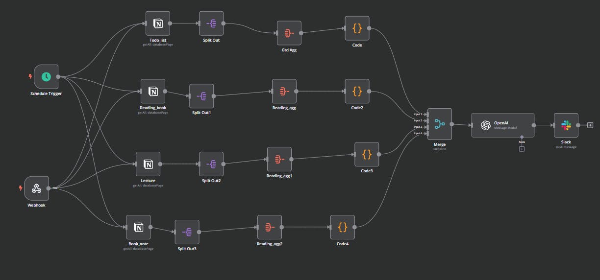Open the Book_note Notion node

click(x=138, y=227)
